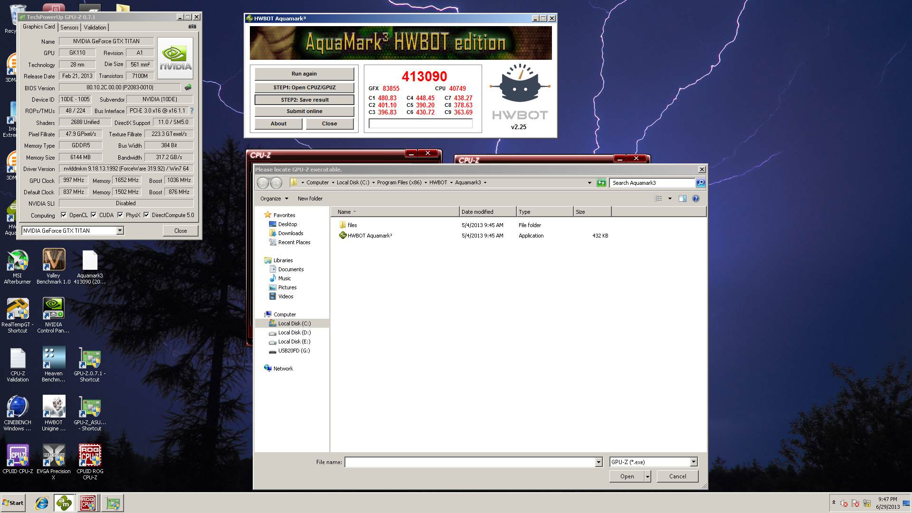Open the GPU-Z (*.exe) file type dropdown
The image size is (912, 513).
[693, 462]
